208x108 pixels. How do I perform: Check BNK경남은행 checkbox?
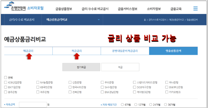point(102,92)
